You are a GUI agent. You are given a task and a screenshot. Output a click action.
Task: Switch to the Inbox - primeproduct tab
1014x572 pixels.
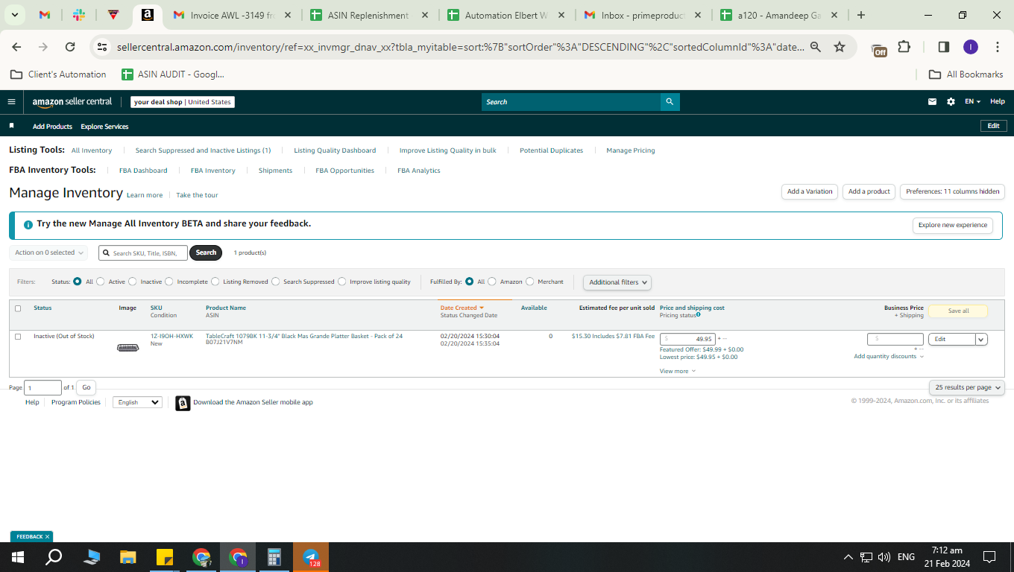[643, 15]
